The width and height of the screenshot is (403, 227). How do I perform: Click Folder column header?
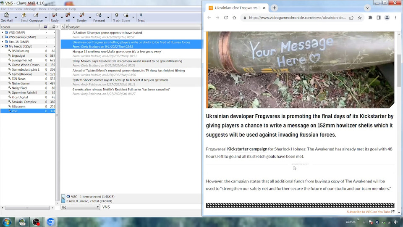pos(20,27)
